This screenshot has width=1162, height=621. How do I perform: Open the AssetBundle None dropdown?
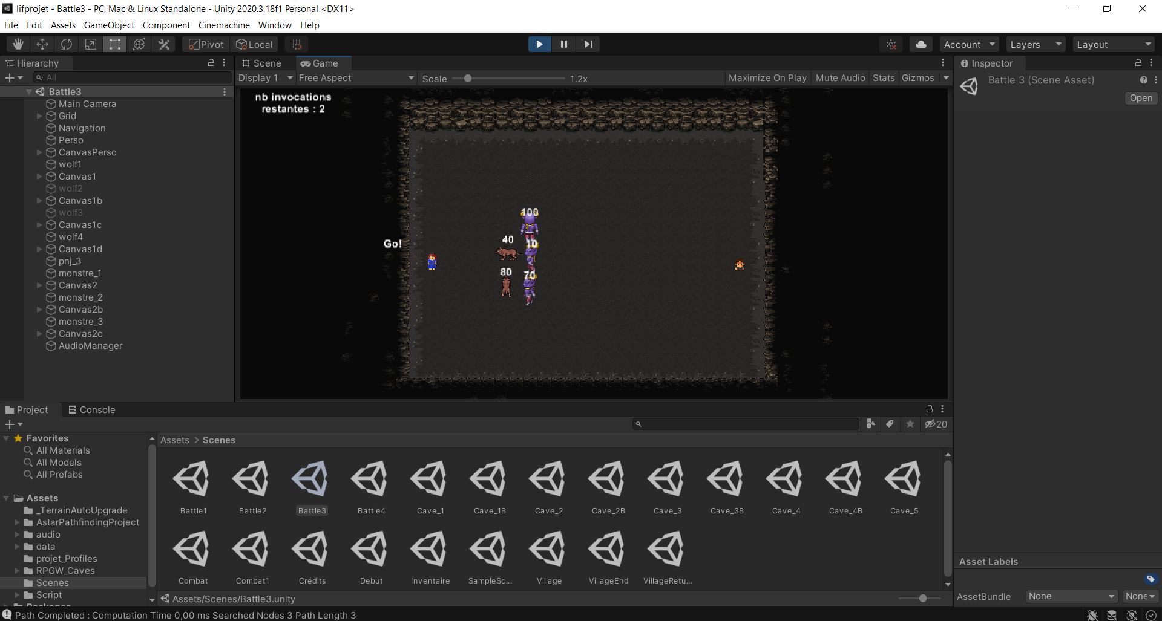pos(1071,596)
